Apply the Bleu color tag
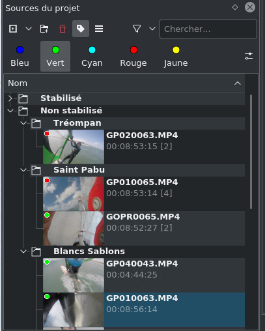Screen dimensions: 265x331 (20, 56)
